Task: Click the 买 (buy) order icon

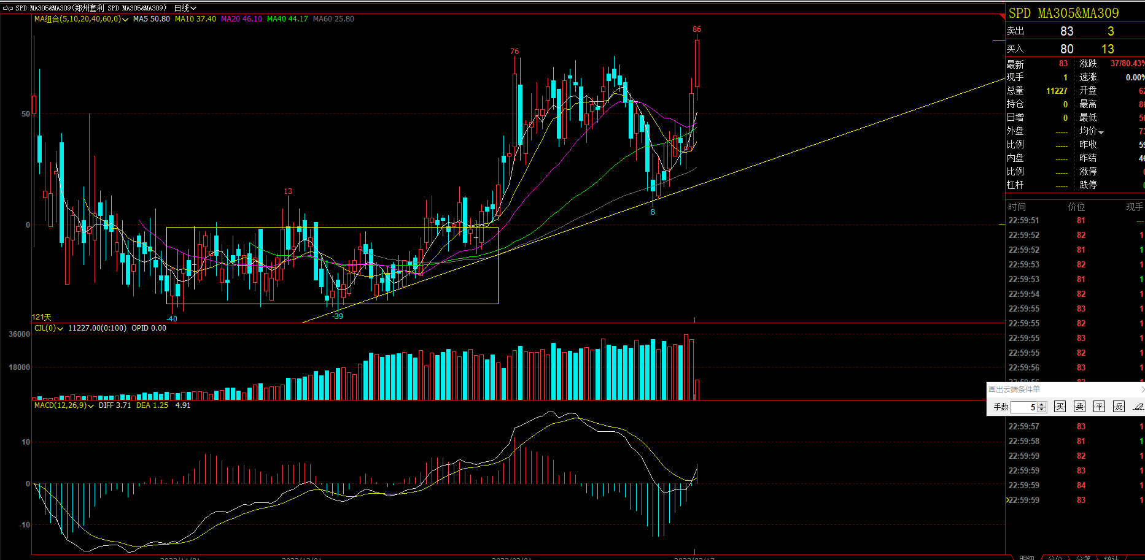Action: click(1060, 407)
